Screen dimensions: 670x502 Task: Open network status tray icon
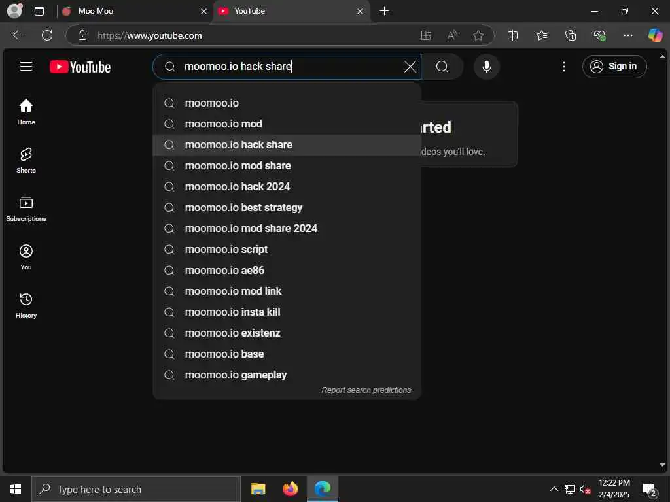pyautogui.click(x=570, y=489)
